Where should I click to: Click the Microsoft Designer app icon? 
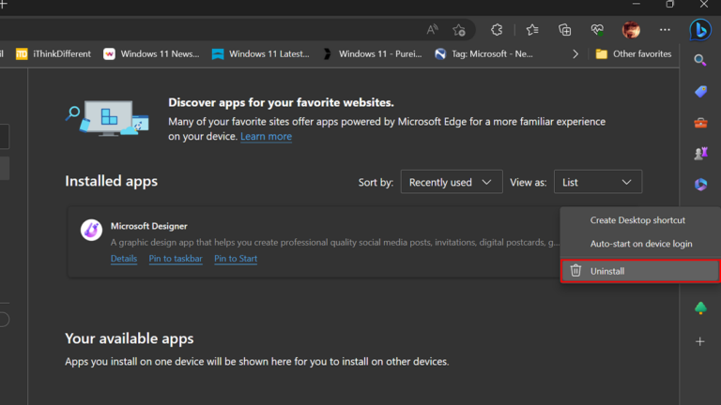click(91, 230)
